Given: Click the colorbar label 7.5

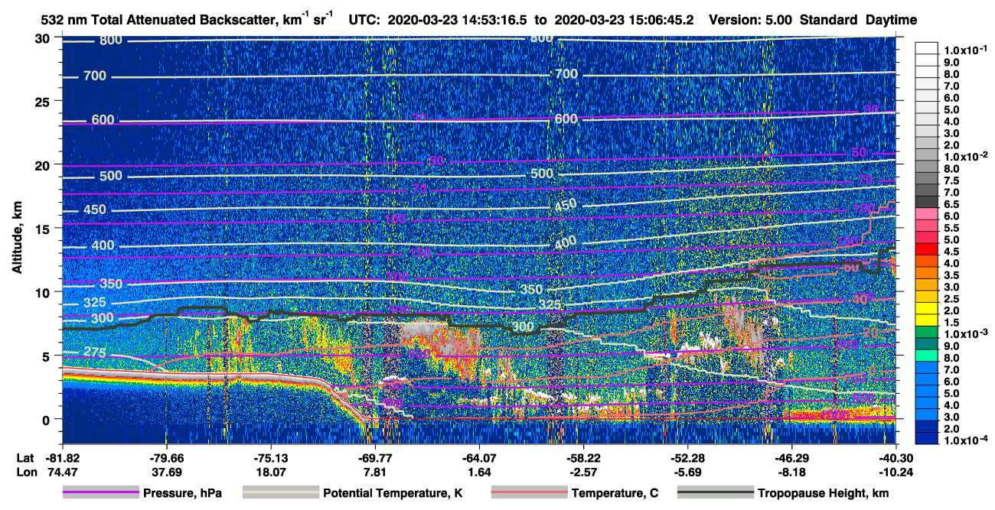Looking at the screenshot, I should tap(951, 180).
